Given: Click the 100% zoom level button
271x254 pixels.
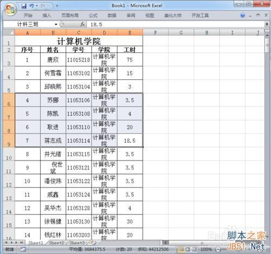Looking at the screenshot, I should click(x=206, y=249).
